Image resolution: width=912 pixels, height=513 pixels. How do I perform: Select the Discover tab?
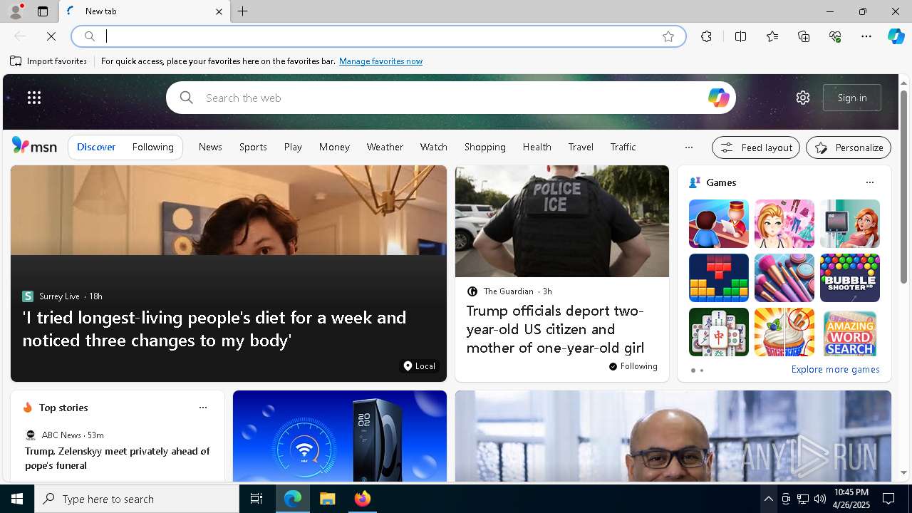pyautogui.click(x=96, y=147)
